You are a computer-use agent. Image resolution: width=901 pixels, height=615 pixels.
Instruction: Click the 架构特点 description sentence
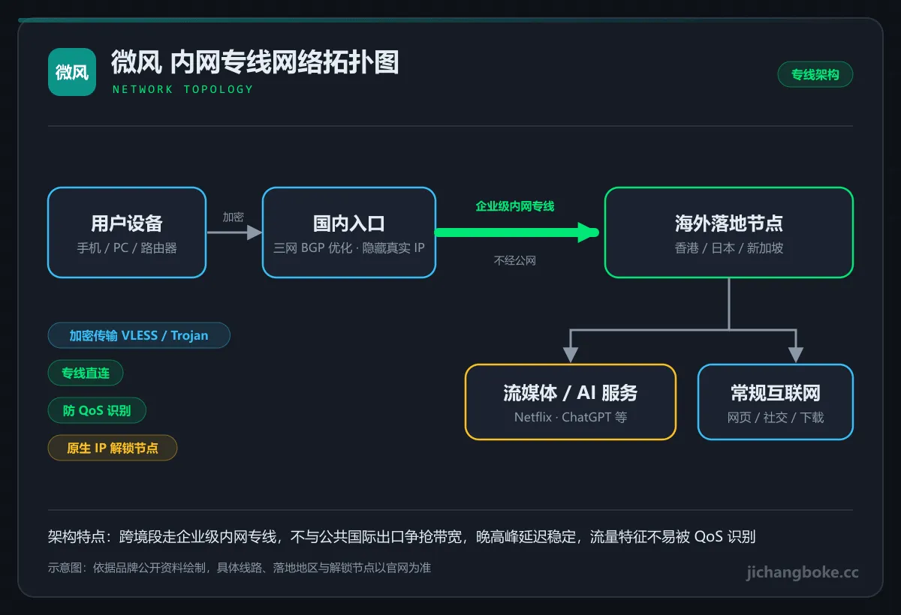[x=402, y=536]
